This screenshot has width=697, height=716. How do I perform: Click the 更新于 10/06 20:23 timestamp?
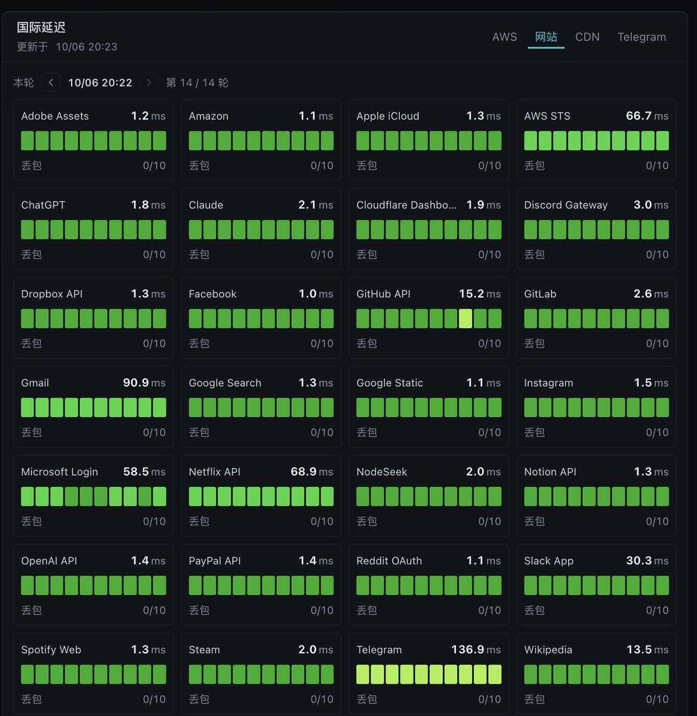(67, 47)
